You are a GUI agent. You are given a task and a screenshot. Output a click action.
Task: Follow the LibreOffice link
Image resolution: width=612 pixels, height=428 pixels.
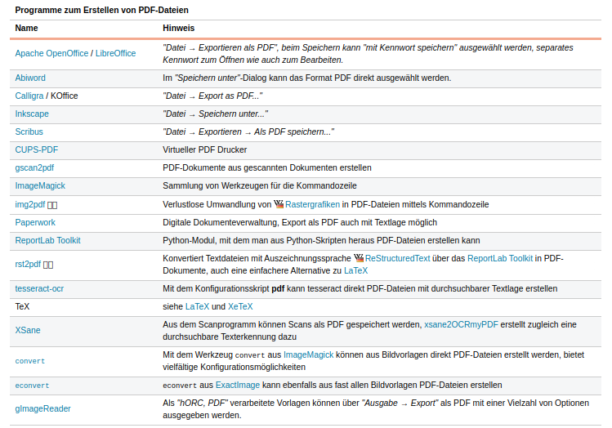[115, 54]
